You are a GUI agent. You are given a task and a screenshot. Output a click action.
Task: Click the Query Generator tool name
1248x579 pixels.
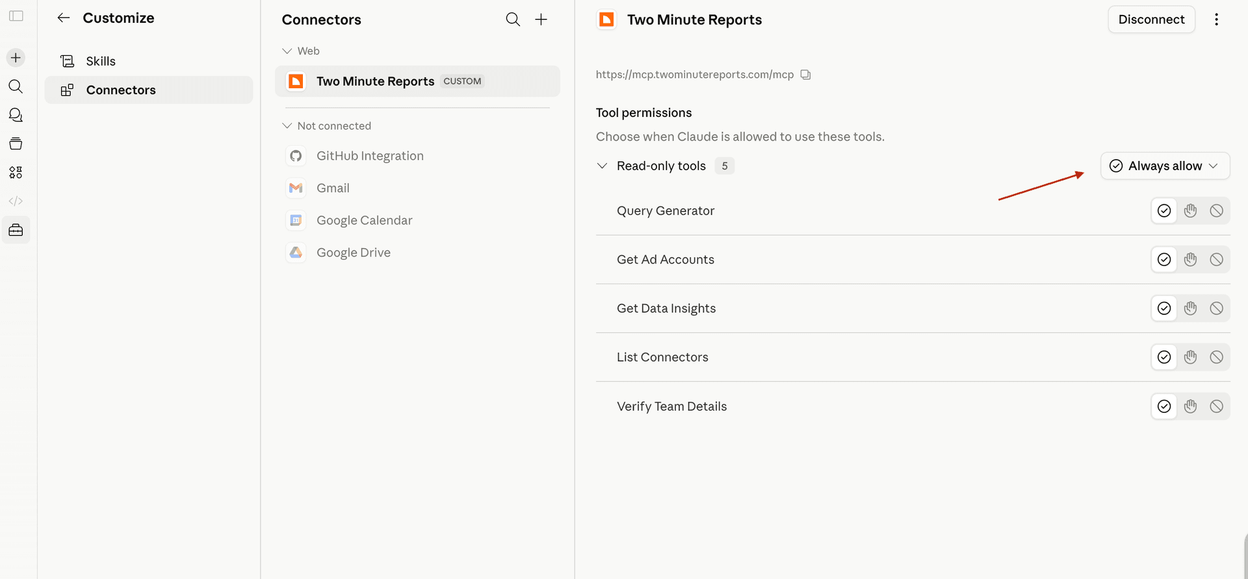click(x=666, y=211)
